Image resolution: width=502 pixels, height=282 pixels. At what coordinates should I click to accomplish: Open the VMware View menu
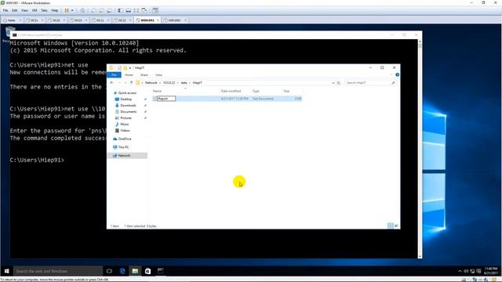[x=24, y=10]
